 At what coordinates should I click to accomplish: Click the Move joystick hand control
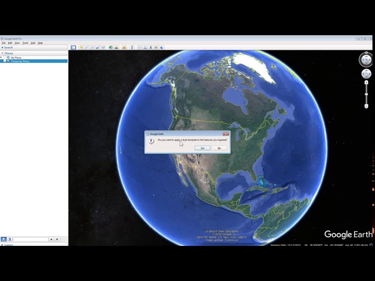[x=366, y=74]
